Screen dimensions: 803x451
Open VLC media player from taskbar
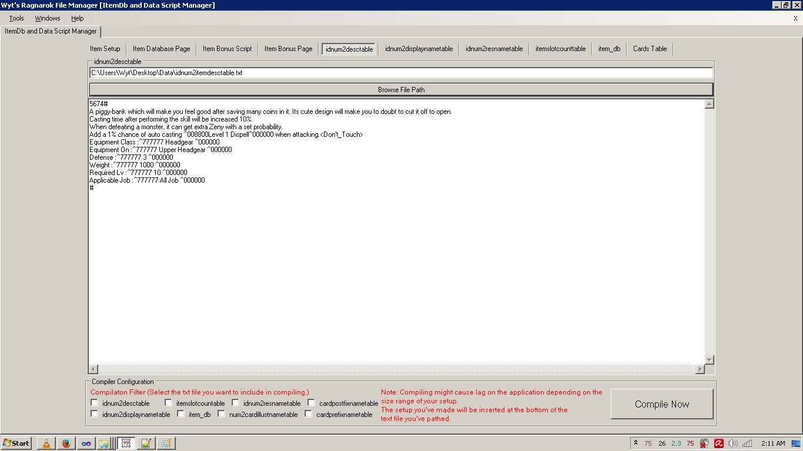click(x=46, y=443)
